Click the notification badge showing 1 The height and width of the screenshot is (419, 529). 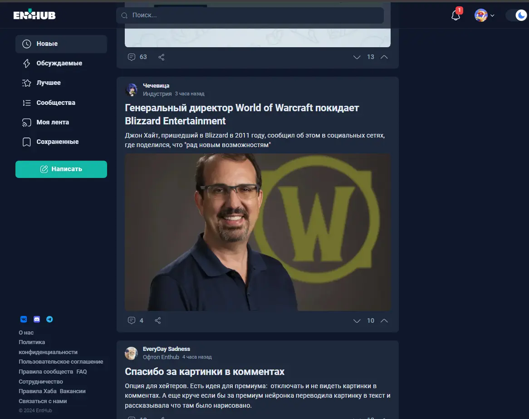[459, 10]
